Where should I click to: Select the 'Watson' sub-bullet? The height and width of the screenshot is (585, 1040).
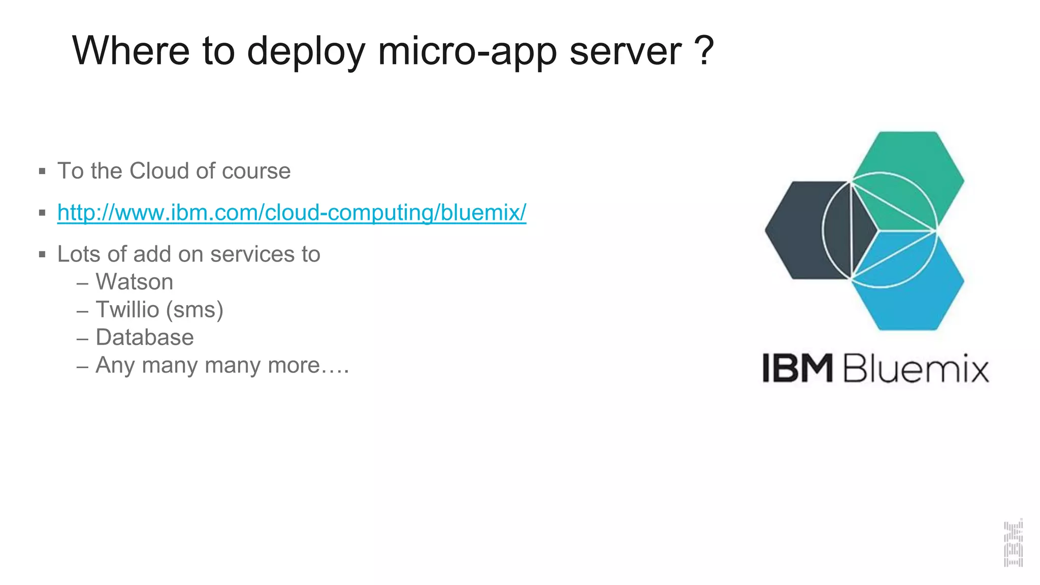pos(134,282)
